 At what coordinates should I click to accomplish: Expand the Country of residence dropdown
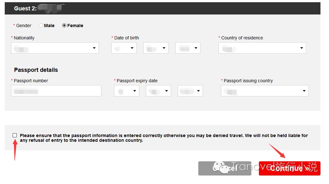[x=262, y=48]
